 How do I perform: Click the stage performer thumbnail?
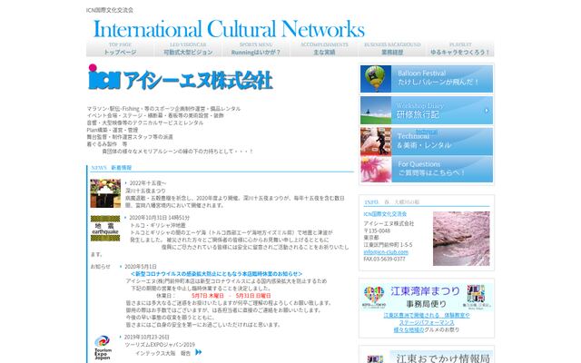point(376,142)
